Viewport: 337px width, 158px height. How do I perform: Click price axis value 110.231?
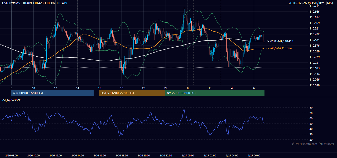(x=315, y=63)
